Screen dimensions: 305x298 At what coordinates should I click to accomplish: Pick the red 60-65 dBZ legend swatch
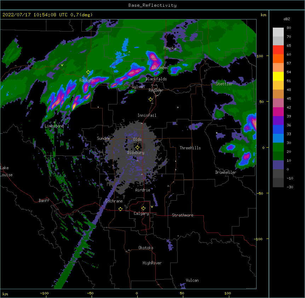point(278,50)
